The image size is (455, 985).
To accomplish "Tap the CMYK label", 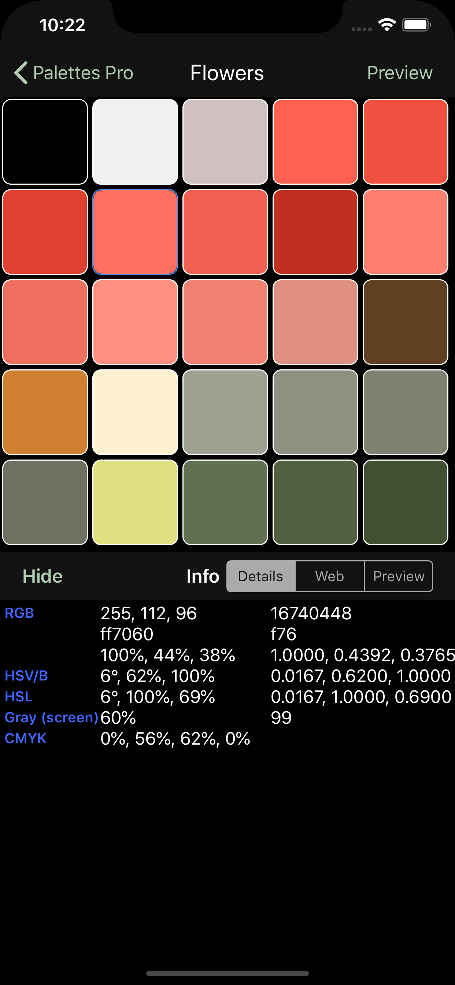I will pyautogui.click(x=25, y=738).
